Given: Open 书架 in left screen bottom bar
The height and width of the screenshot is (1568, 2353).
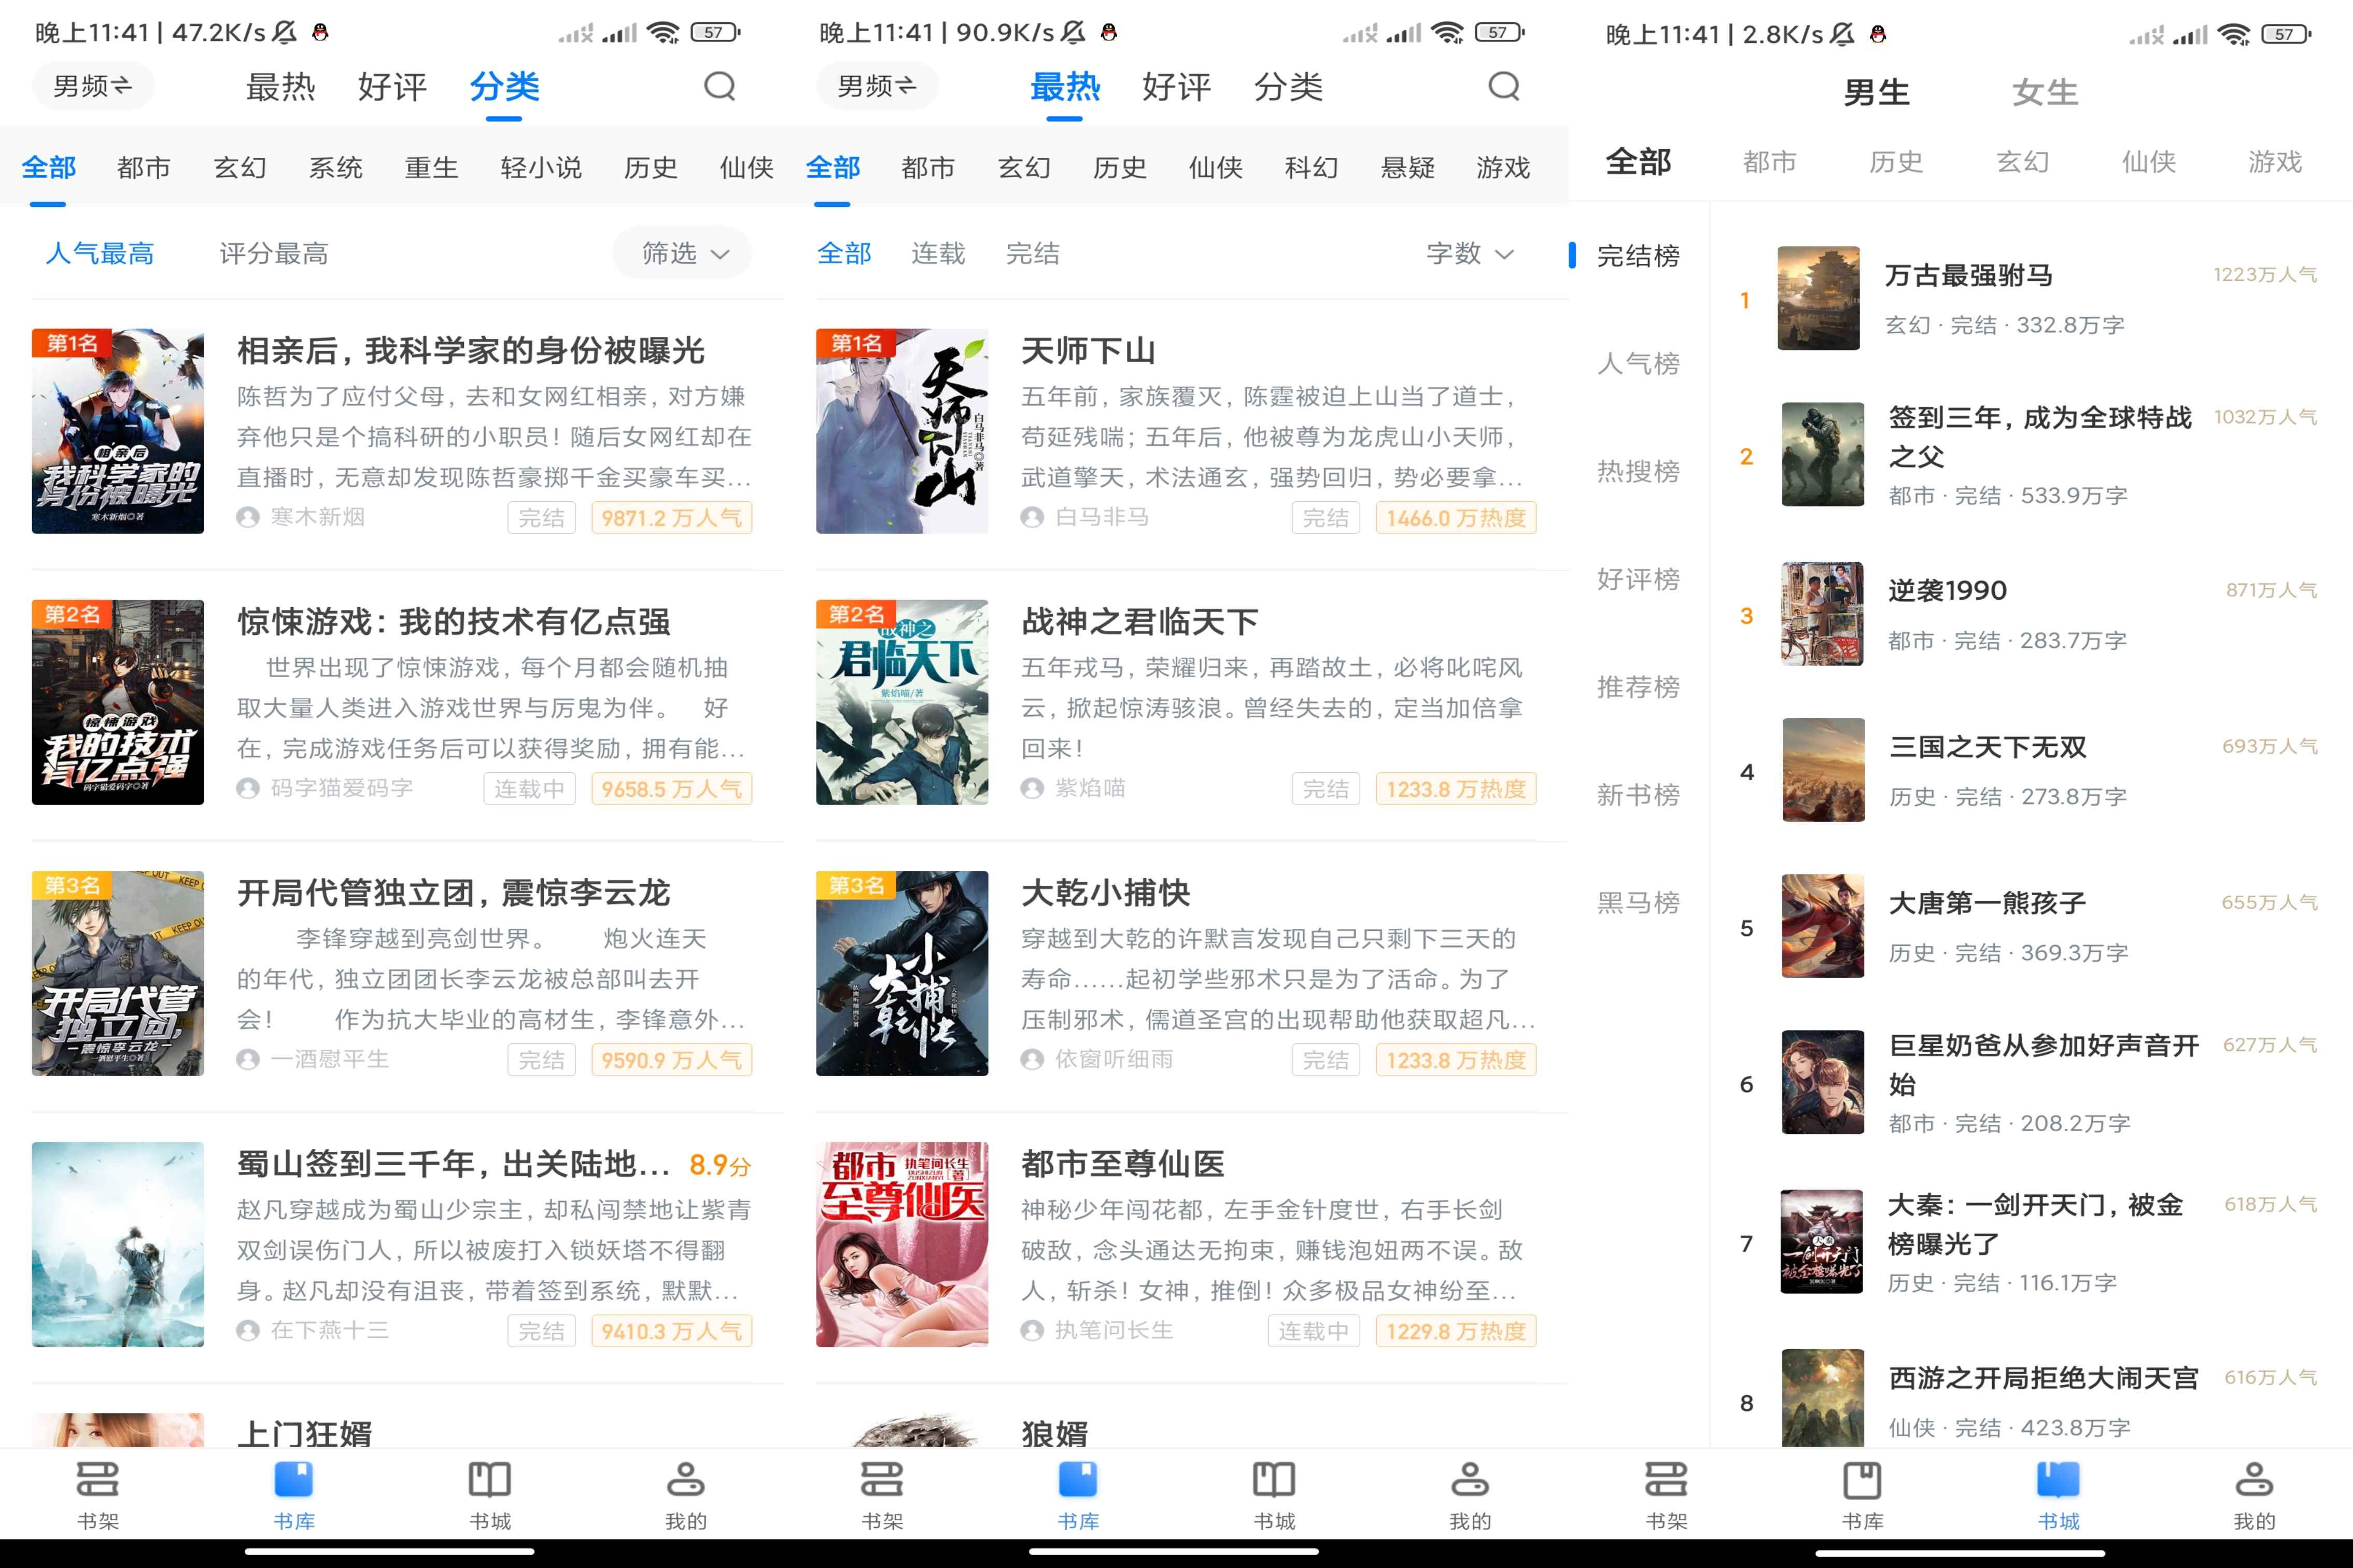Looking at the screenshot, I should (98, 1496).
